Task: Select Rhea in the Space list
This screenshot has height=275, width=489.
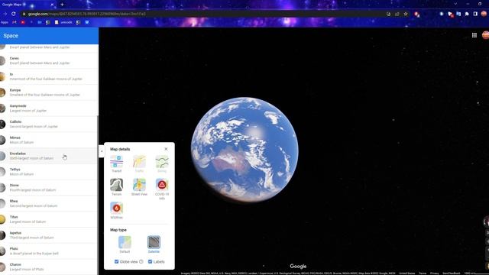Action: (x=49, y=203)
